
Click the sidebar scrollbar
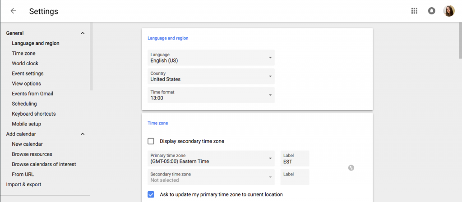(x=91, y=58)
